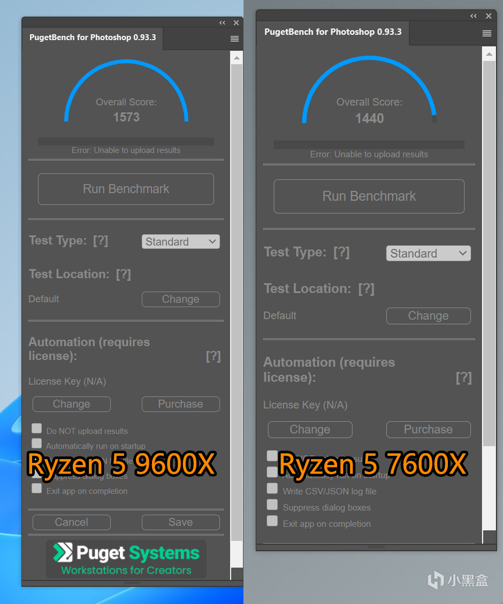Show Test Type help [?] in right panel
This screenshot has width=503, height=604.
click(x=341, y=253)
